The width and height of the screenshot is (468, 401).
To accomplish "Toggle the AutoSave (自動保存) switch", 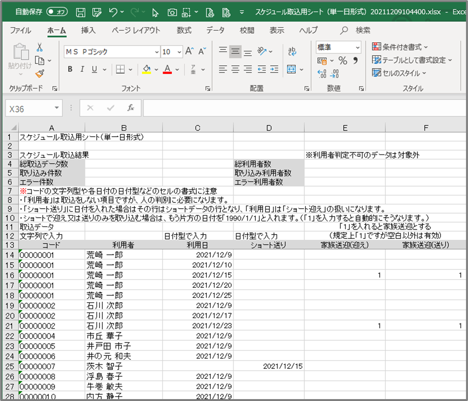I will pos(57,12).
